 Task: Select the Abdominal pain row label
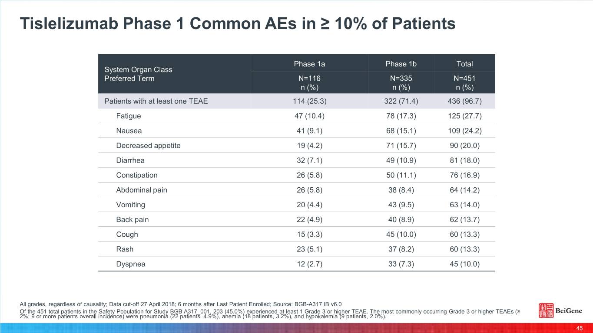141,190
